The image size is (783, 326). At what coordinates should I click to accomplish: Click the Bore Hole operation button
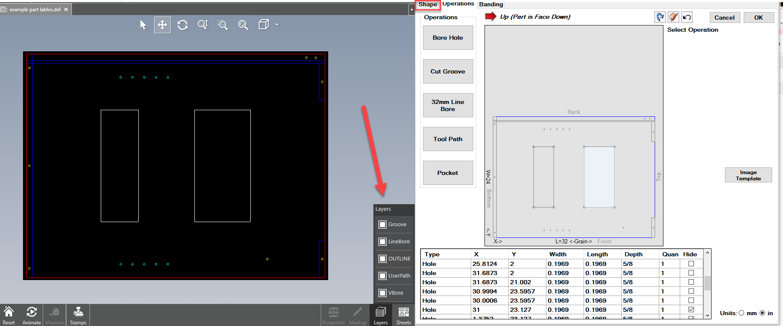[x=448, y=38]
